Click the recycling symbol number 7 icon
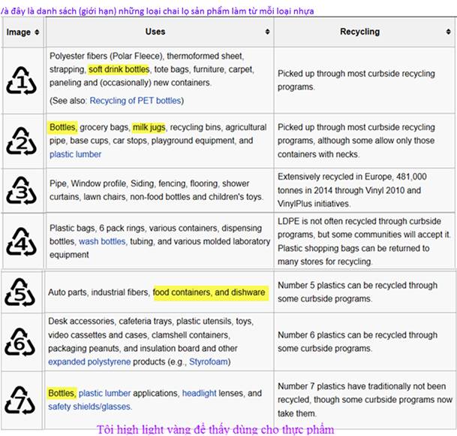 click(21, 399)
